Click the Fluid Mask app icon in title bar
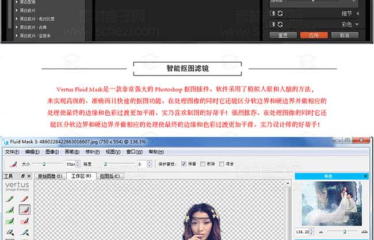Image resolution: width=374 pixels, height=240 pixels. coord(5,142)
